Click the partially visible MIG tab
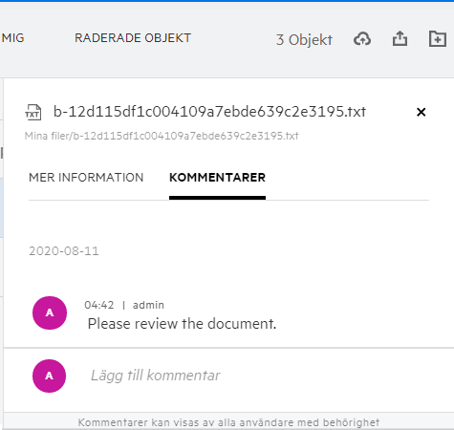 [x=12, y=38]
